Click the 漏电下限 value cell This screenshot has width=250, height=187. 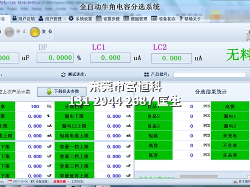(114, 116)
